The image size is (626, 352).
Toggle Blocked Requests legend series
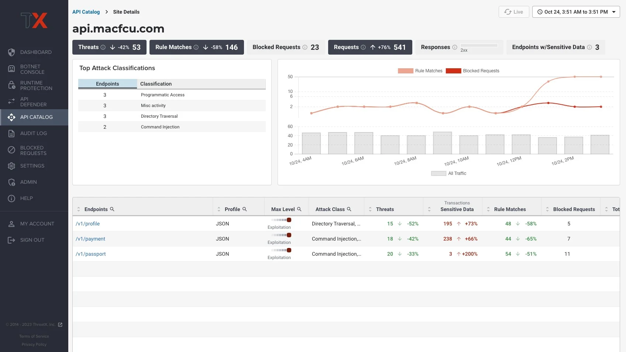coord(472,71)
